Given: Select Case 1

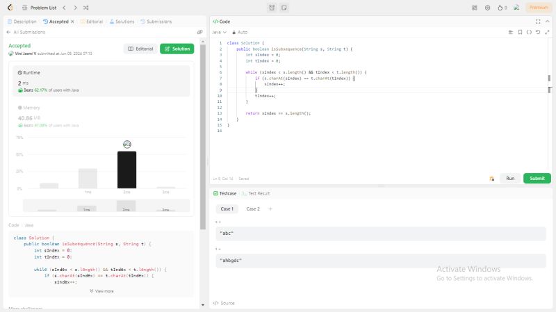Looking at the screenshot, I should click(227, 209).
